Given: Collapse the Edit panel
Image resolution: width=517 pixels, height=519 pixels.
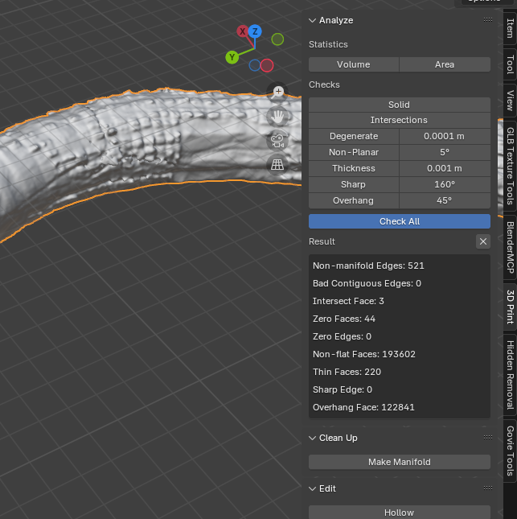Looking at the screenshot, I should (x=312, y=489).
